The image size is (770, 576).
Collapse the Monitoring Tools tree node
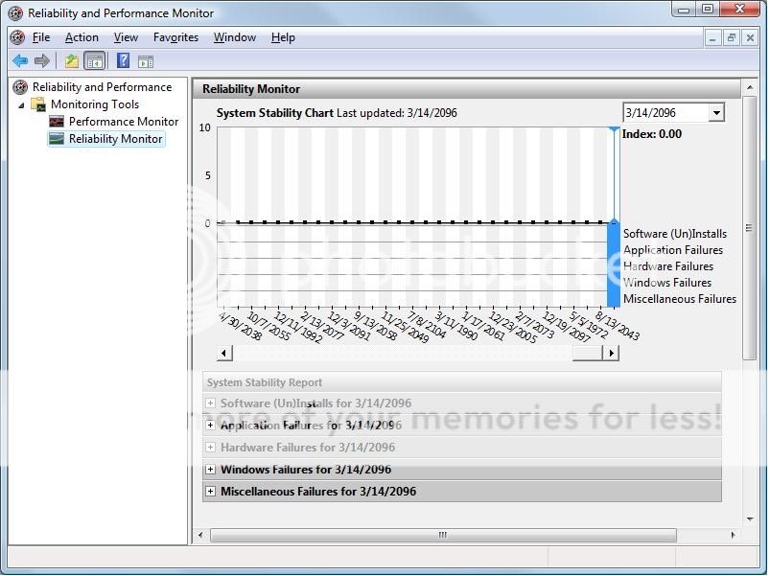(x=21, y=104)
